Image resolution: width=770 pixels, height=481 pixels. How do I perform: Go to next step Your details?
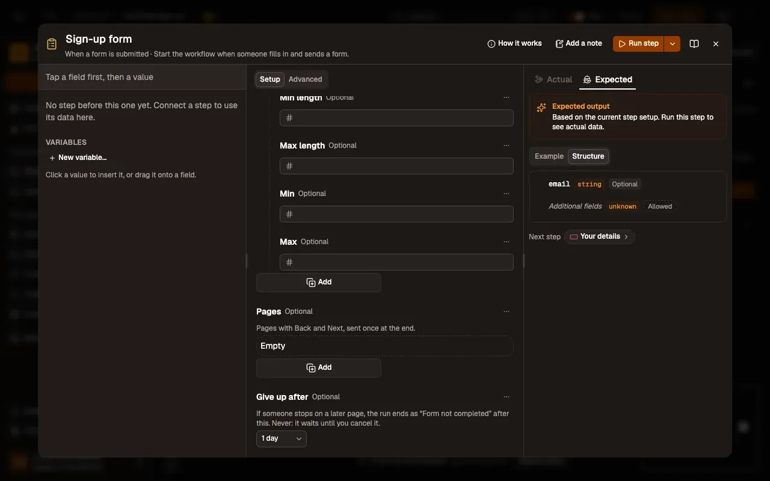[x=600, y=237]
